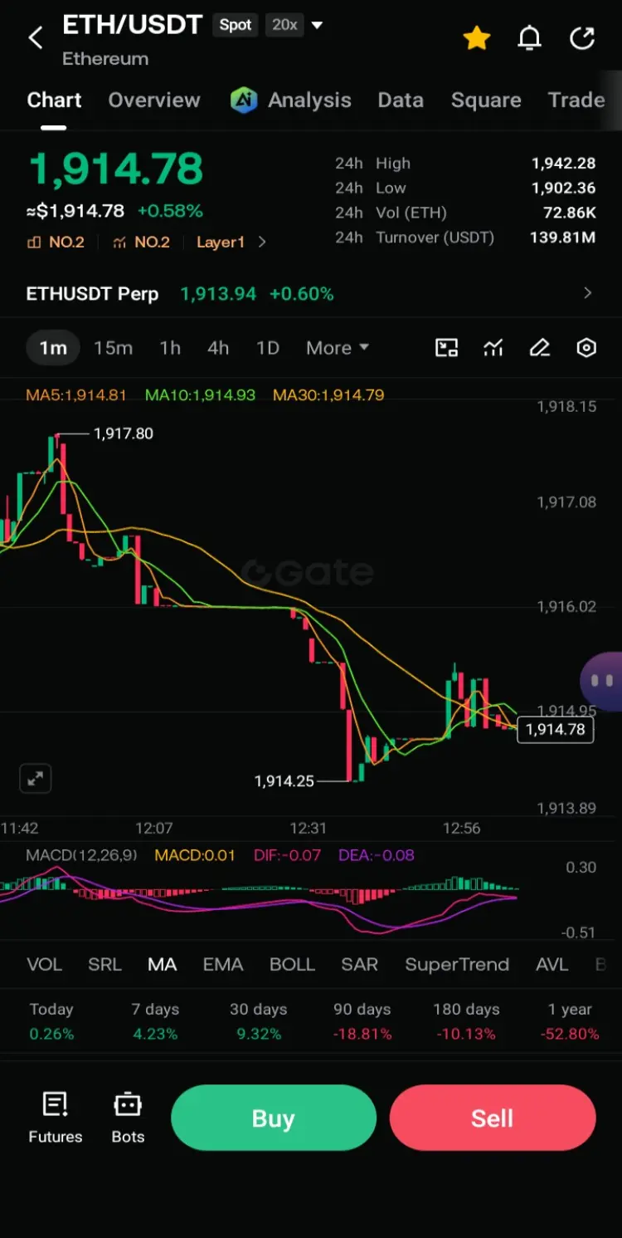Tap the Today 0.26% performance
This screenshot has width=622, height=1238.
[x=51, y=1021]
